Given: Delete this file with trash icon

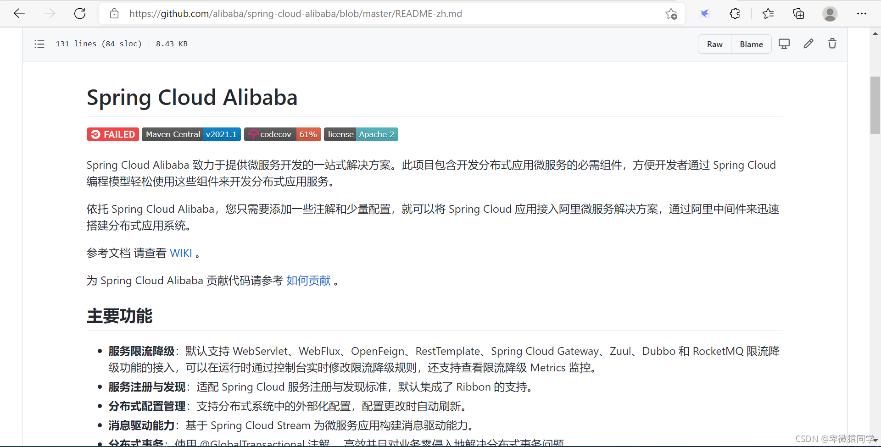Looking at the screenshot, I should pos(832,44).
